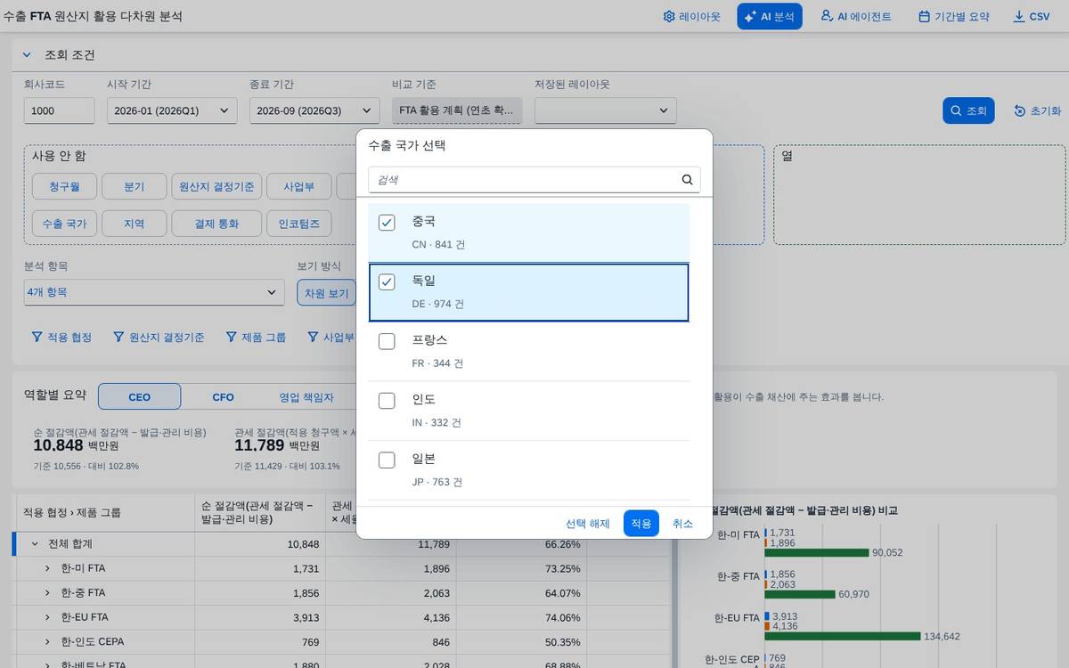The image size is (1069, 668).
Task: Select the 인코텀즈 dimension chip
Action: (298, 224)
